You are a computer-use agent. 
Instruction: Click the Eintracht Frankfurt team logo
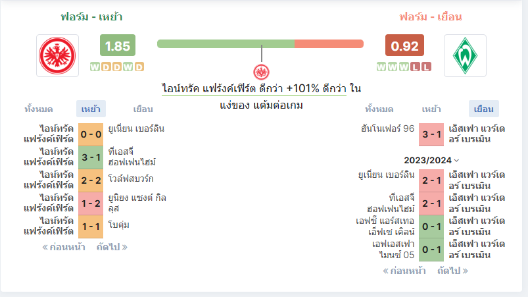58,55
